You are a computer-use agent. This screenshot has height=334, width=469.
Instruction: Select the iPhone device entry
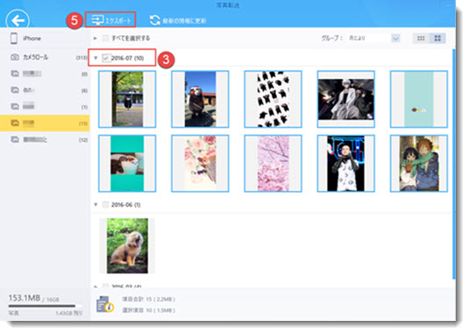[x=45, y=39]
